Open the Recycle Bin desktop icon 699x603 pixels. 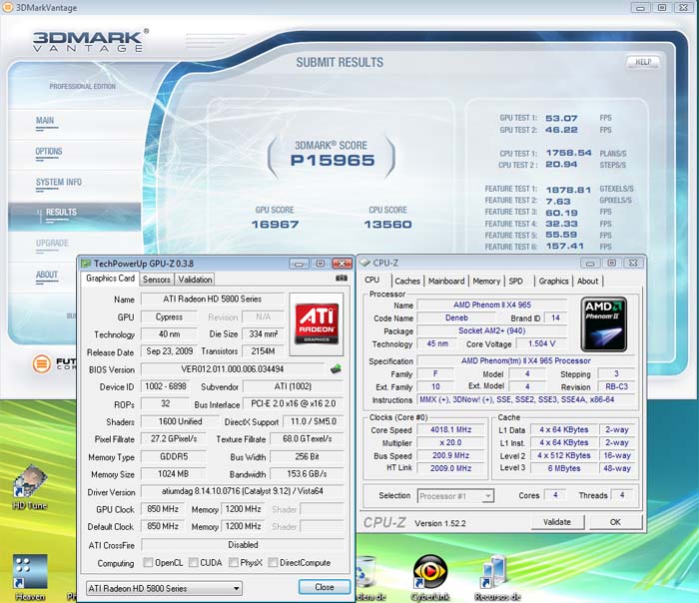click(367, 578)
